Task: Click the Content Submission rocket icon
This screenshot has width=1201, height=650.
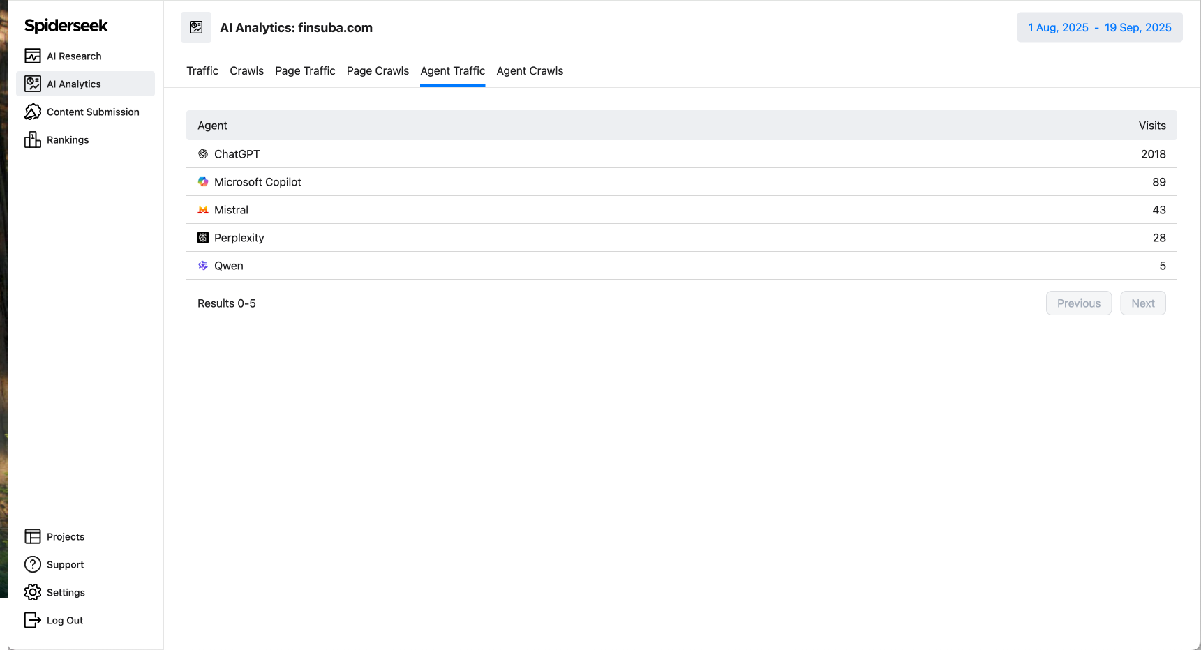Action: pyautogui.click(x=33, y=112)
